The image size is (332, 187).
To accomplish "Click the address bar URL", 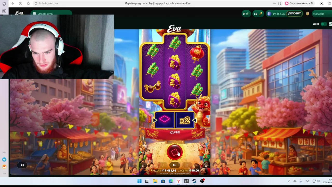I will tap(48, 3).
